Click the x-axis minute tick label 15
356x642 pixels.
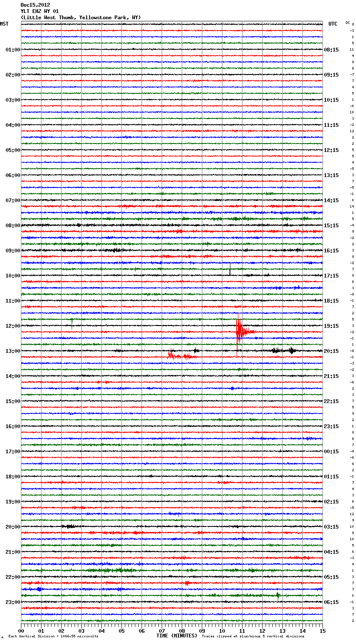coord(322,631)
